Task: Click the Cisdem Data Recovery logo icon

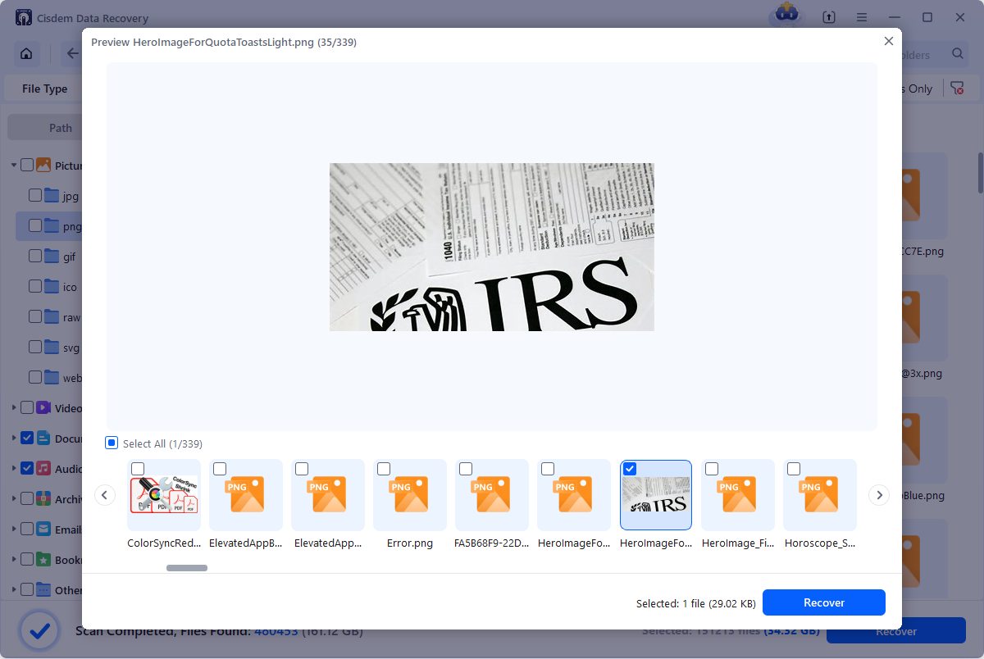Action: pos(23,17)
